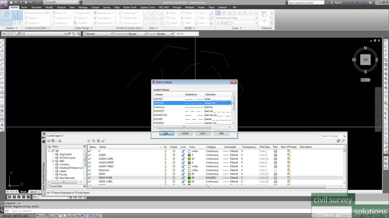Click Rotate tool in Modify panel

(186, 13)
